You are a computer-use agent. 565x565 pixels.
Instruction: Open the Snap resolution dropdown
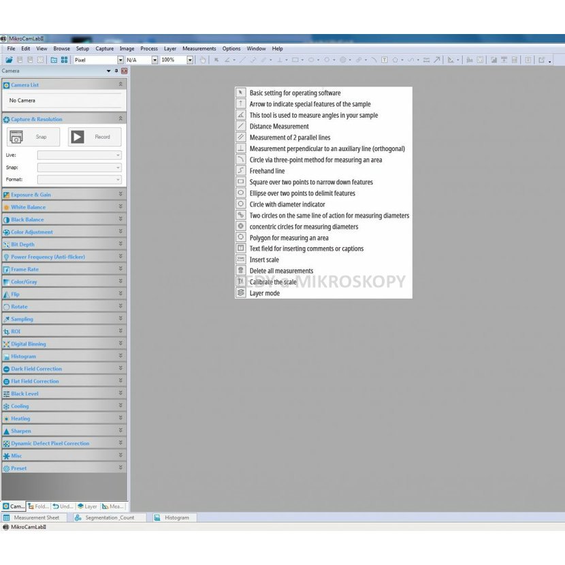[x=79, y=167]
